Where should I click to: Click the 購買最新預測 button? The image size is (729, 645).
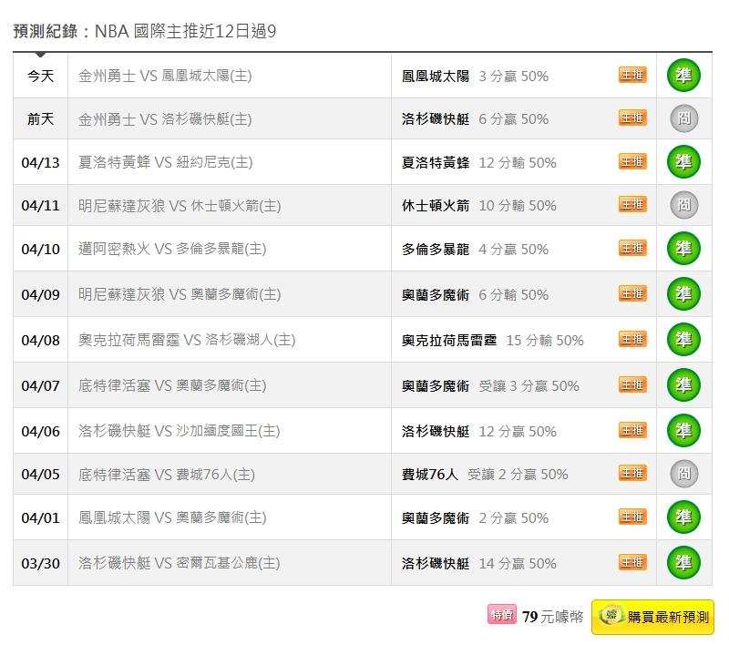(652, 617)
